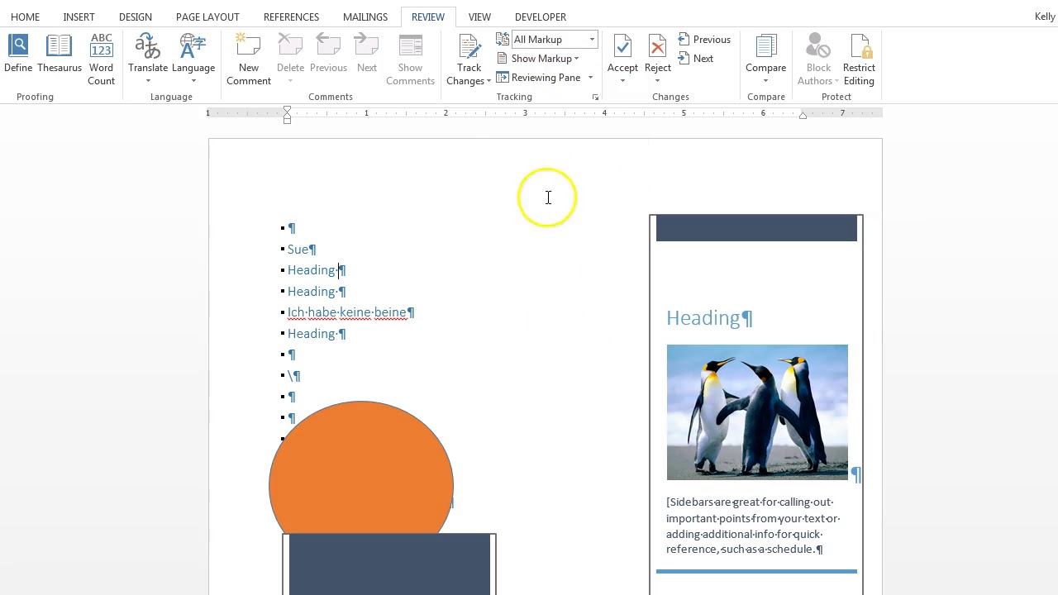Screen dimensions: 1058x595
Task: Switch to the DESIGN tab
Action: 135,17
